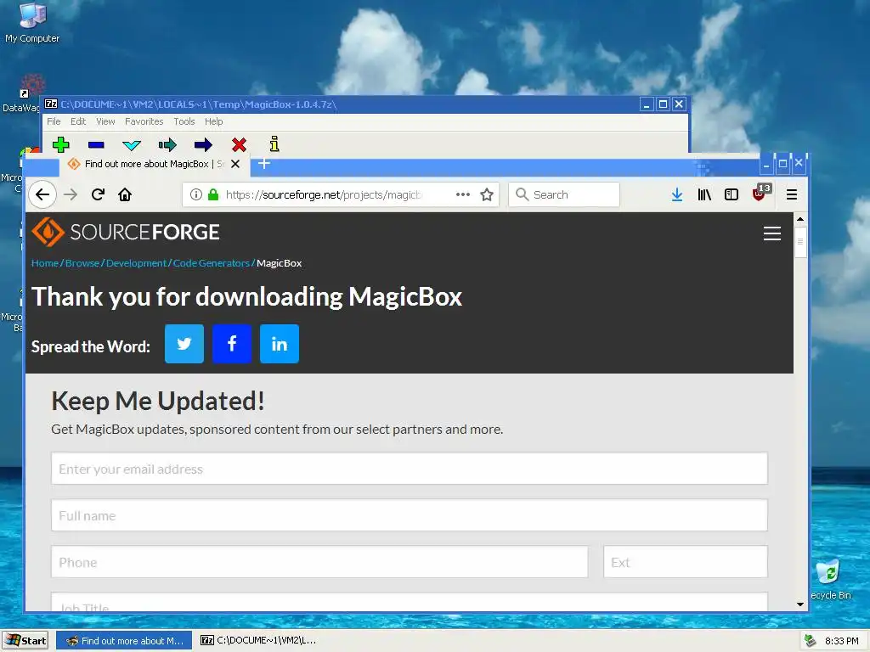Open the File menu in 7-Zip

(54, 121)
